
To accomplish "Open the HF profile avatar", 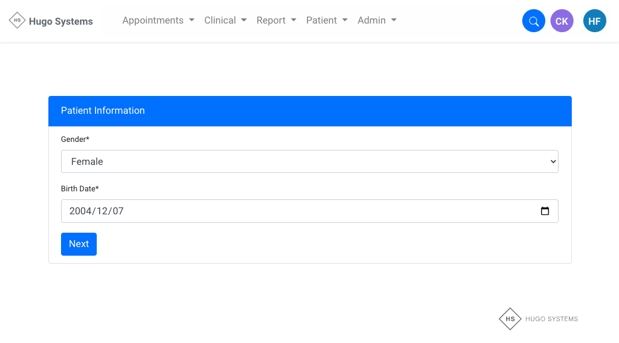I will 594,21.
